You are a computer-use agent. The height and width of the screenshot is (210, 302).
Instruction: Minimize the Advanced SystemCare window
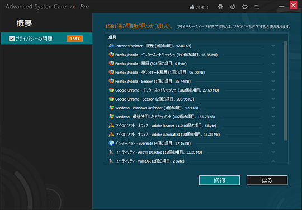[x=281, y=6]
